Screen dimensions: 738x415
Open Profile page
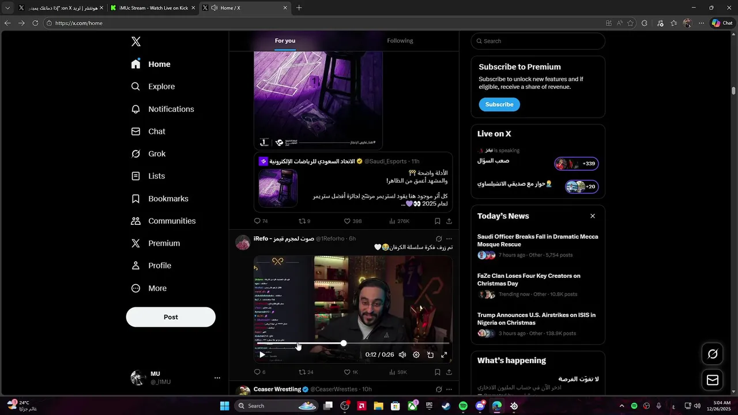(x=151, y=266)
